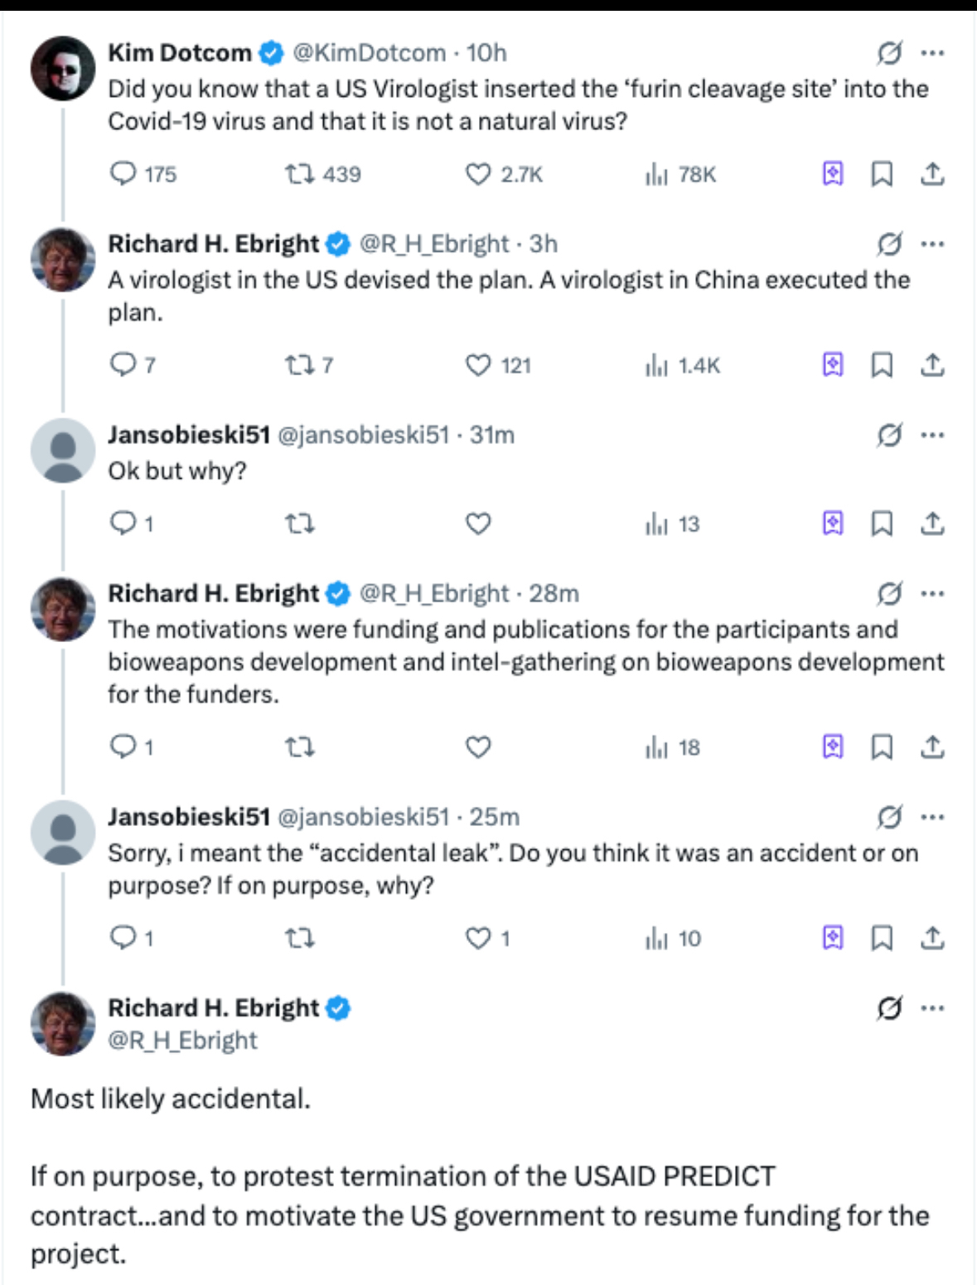The height and width of the screenshot is (1285, 977).
Task: Open more options on Kim Dotcom's tweet
Action: 932,53
